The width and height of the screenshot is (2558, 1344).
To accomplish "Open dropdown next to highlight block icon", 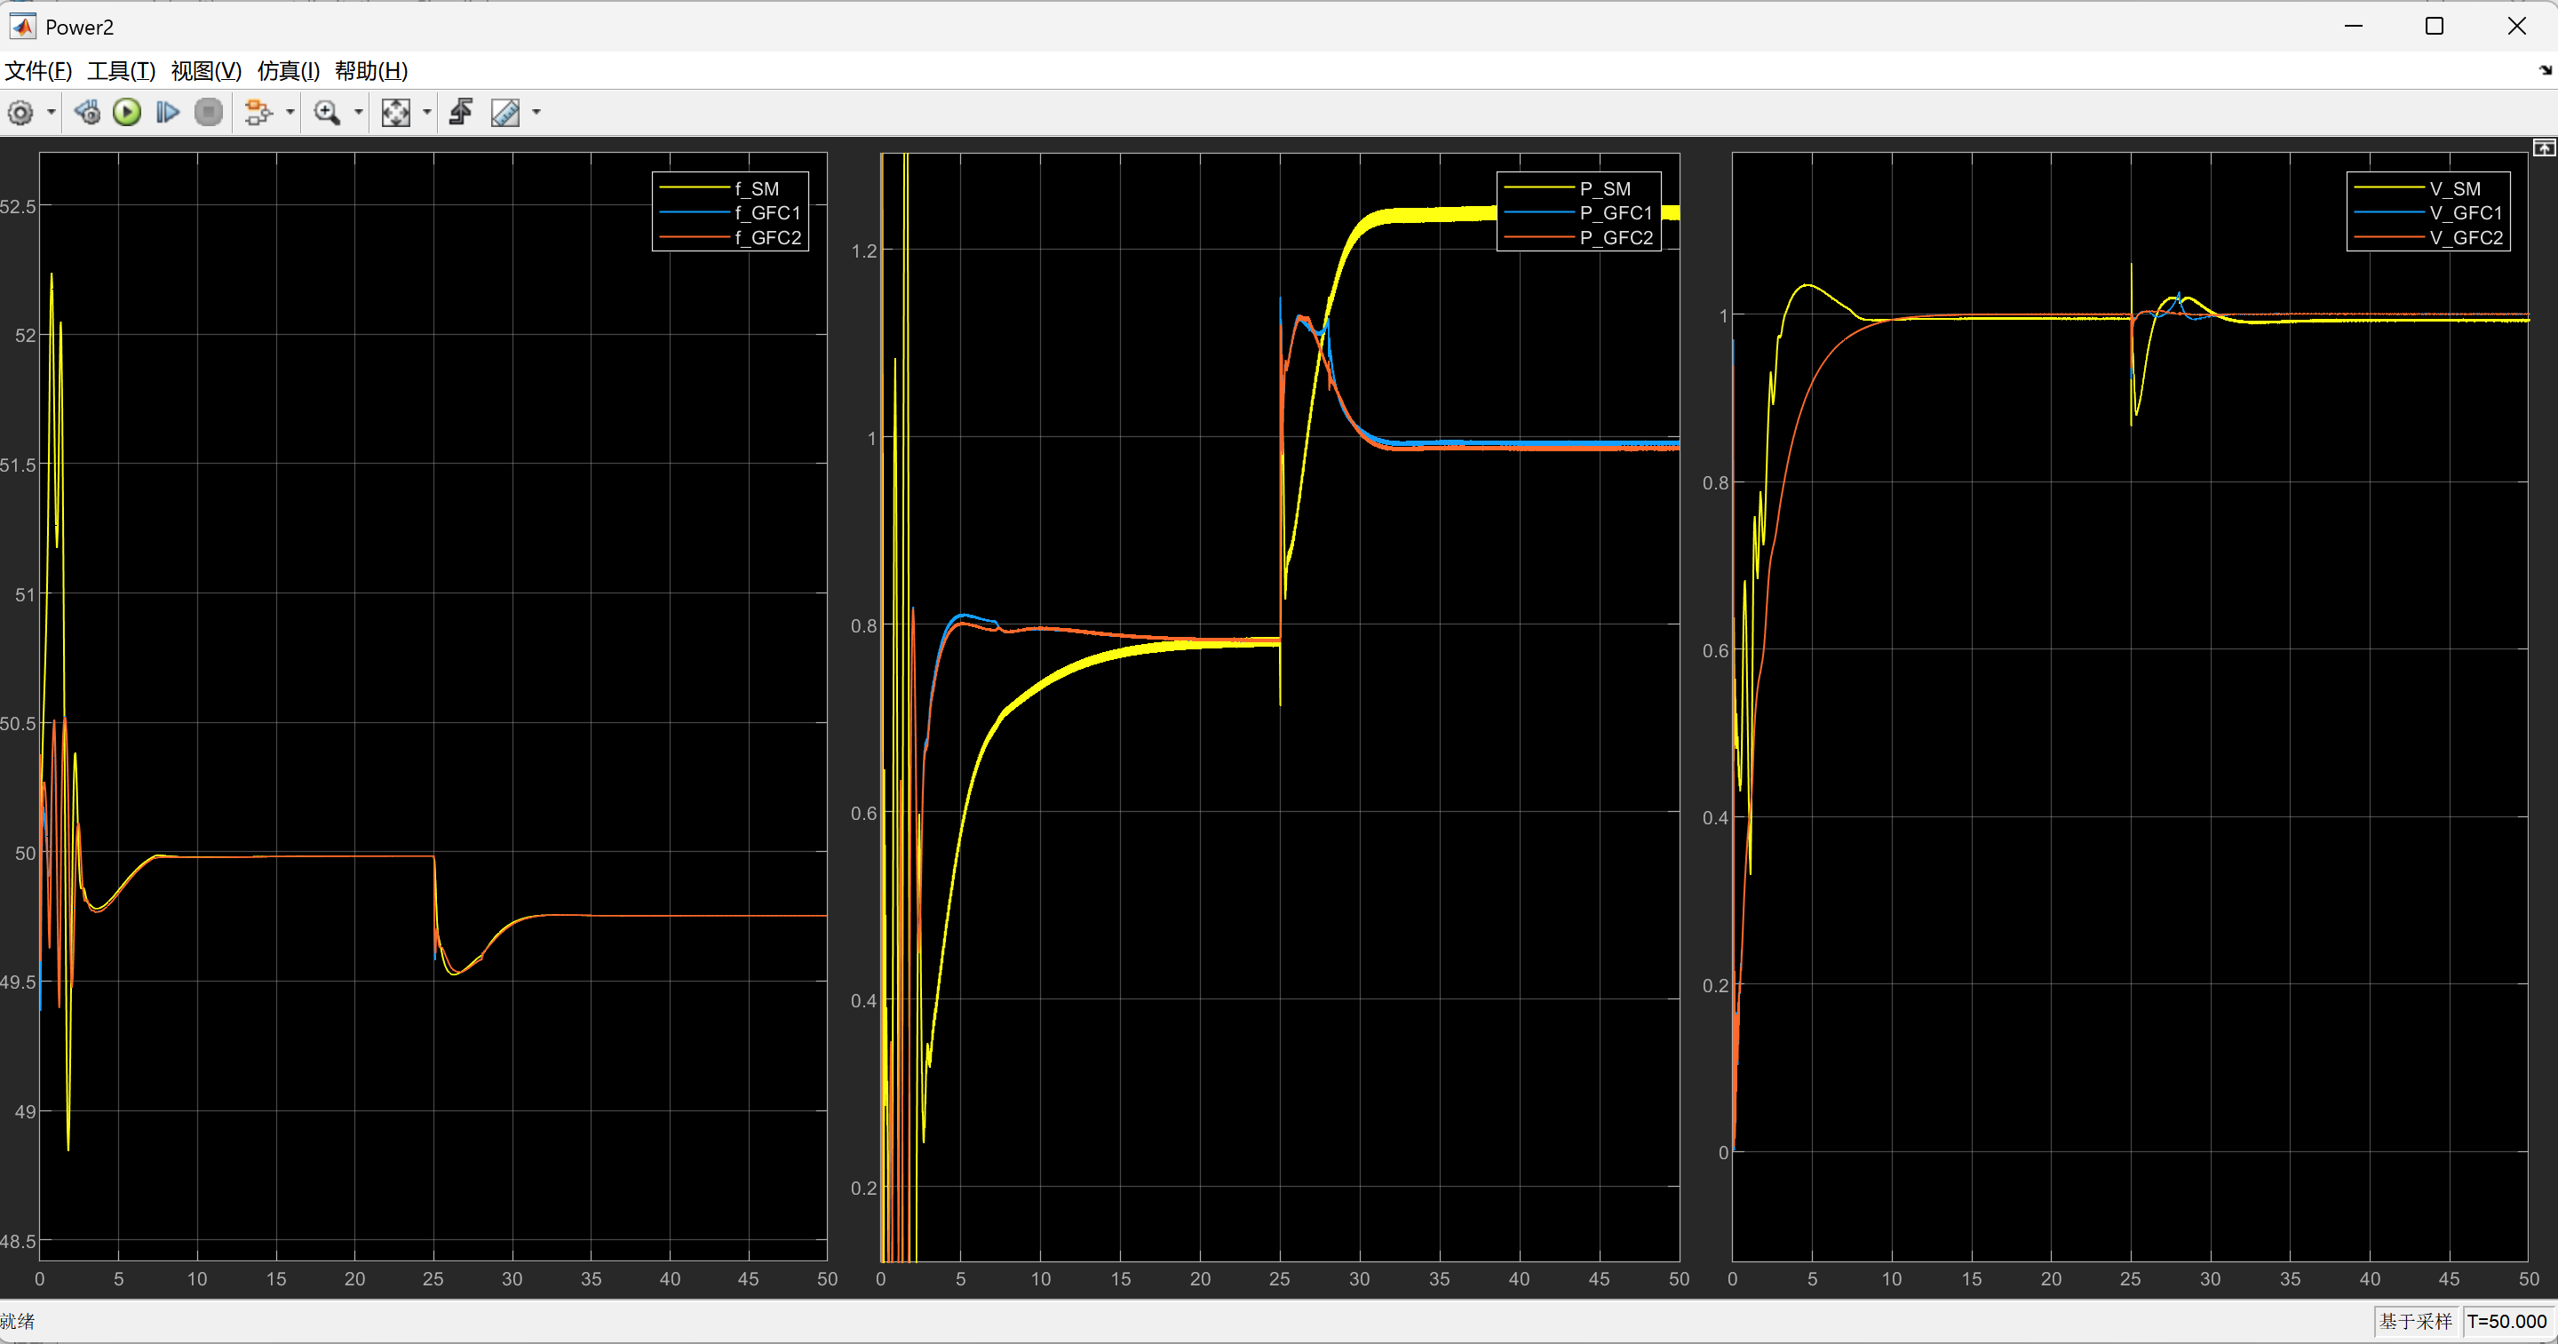I will pyautogui.click(x=290, y=113).
